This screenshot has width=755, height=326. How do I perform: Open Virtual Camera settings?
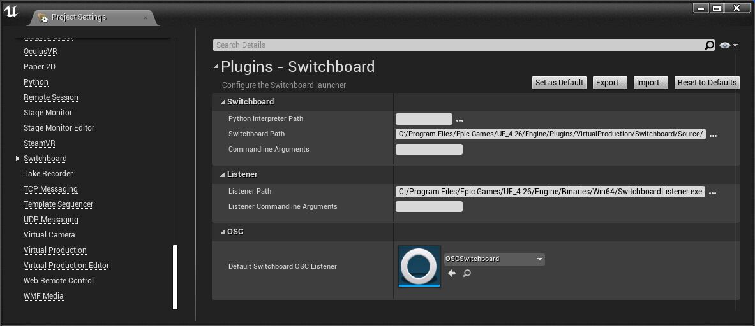49,235
